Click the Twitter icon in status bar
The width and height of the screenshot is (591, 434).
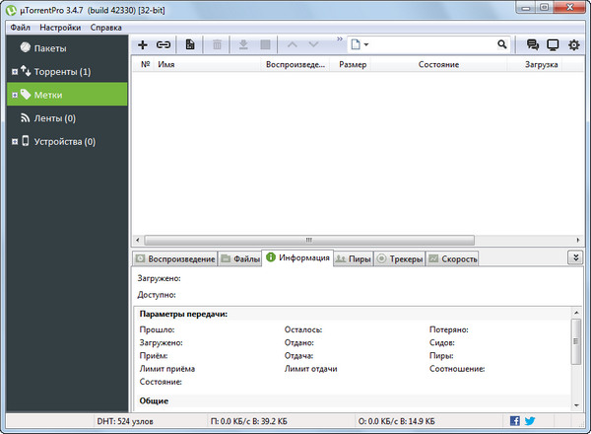click(x=530, y=421)
